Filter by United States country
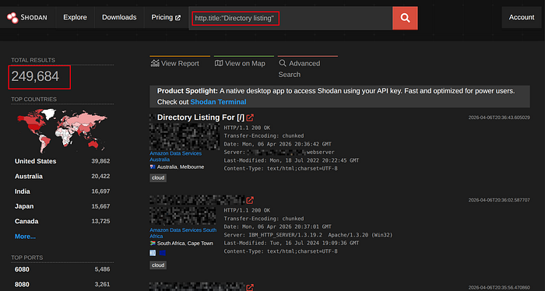Viewport: 545px width, 291px height. [x=36, y=161]
